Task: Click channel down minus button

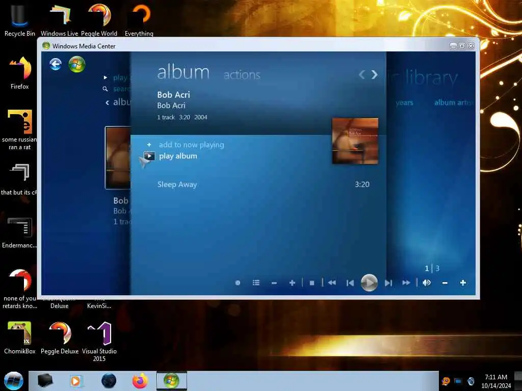Action: pyautogui.click(x=274, y=283)
